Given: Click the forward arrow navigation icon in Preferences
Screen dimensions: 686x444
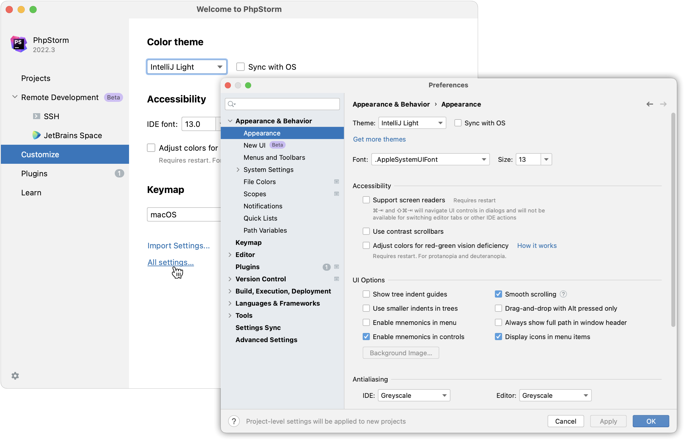Looking at the screenshot, I should (663, 105).
